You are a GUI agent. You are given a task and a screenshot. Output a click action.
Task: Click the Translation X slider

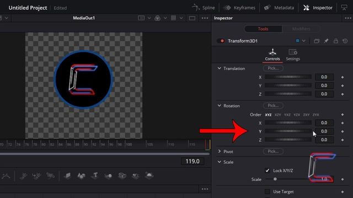coord(288,77)
